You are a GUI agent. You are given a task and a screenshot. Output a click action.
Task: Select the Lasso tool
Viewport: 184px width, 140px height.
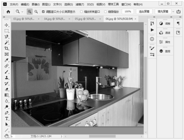click(x=6, y=37)
